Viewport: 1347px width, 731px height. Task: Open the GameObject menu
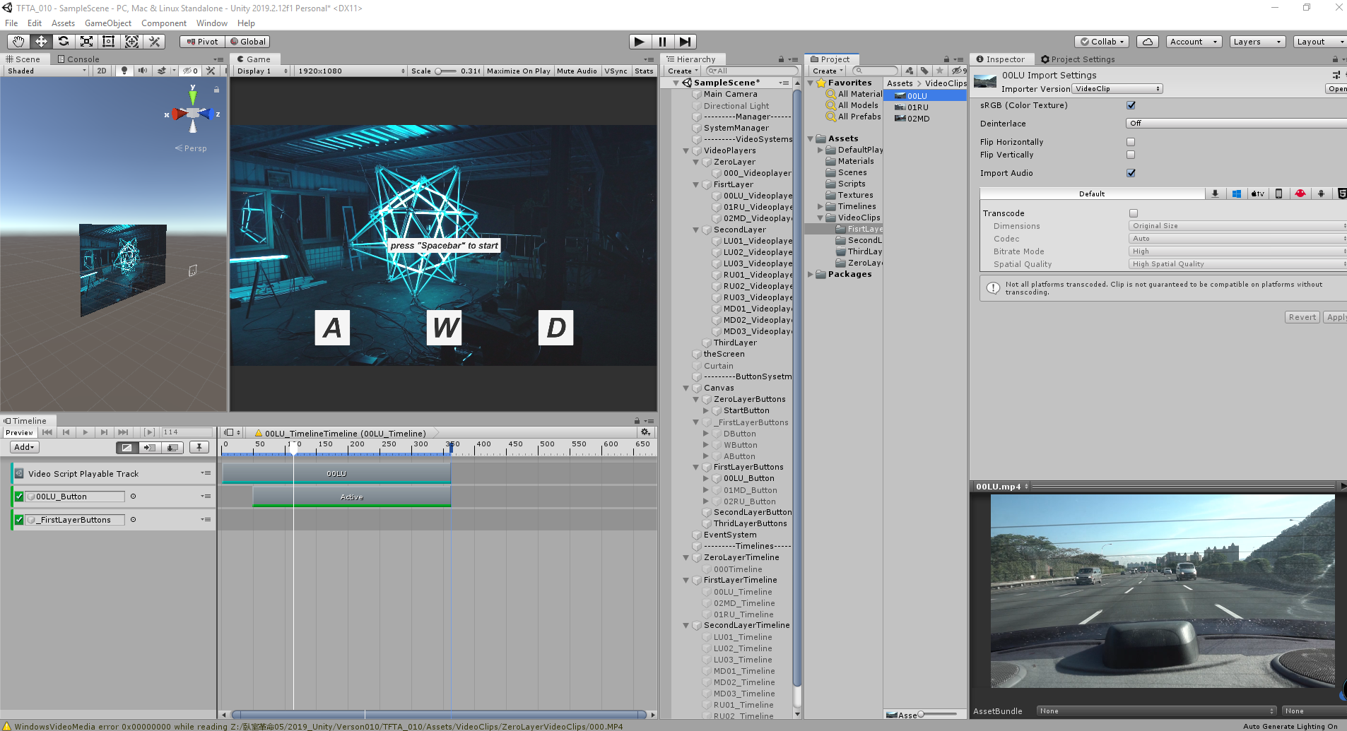pyautogui.click(x=107, y=23)
